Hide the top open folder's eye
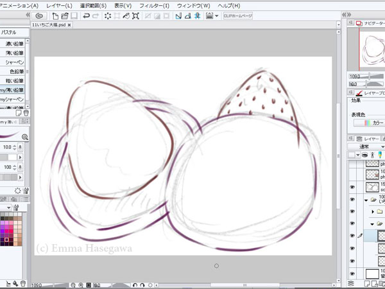The height and width of the screenshot is (289, 385). (x=352, y=200)
